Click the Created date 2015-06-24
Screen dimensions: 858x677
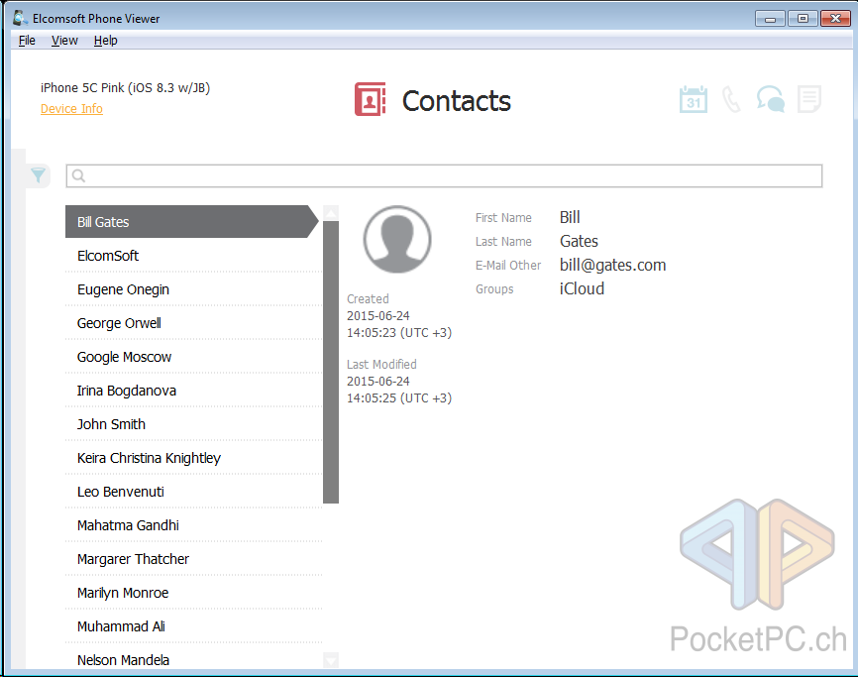point(378,316)
